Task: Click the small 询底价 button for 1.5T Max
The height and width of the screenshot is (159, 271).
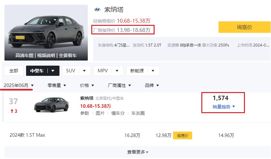Action: coord(183,135)
